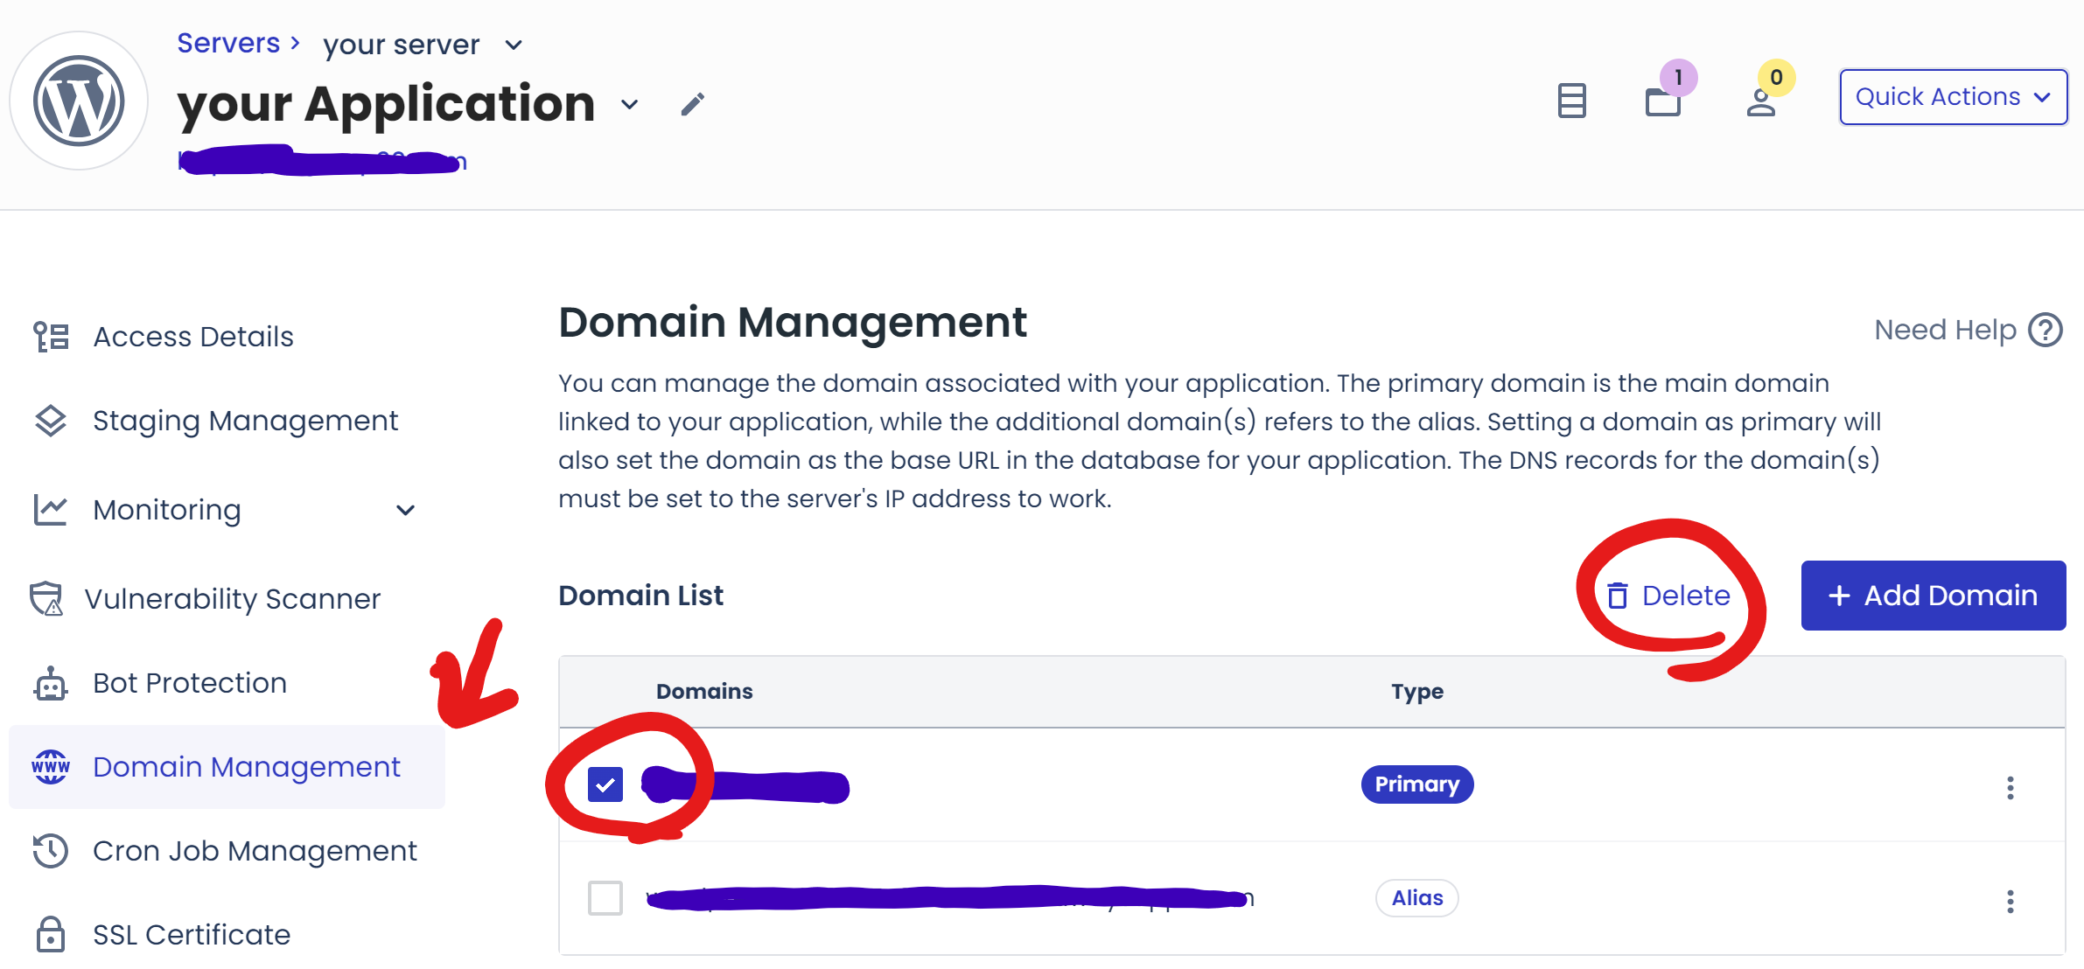Open three-dot menu for Primary domain row

(x=2011, y=788)
